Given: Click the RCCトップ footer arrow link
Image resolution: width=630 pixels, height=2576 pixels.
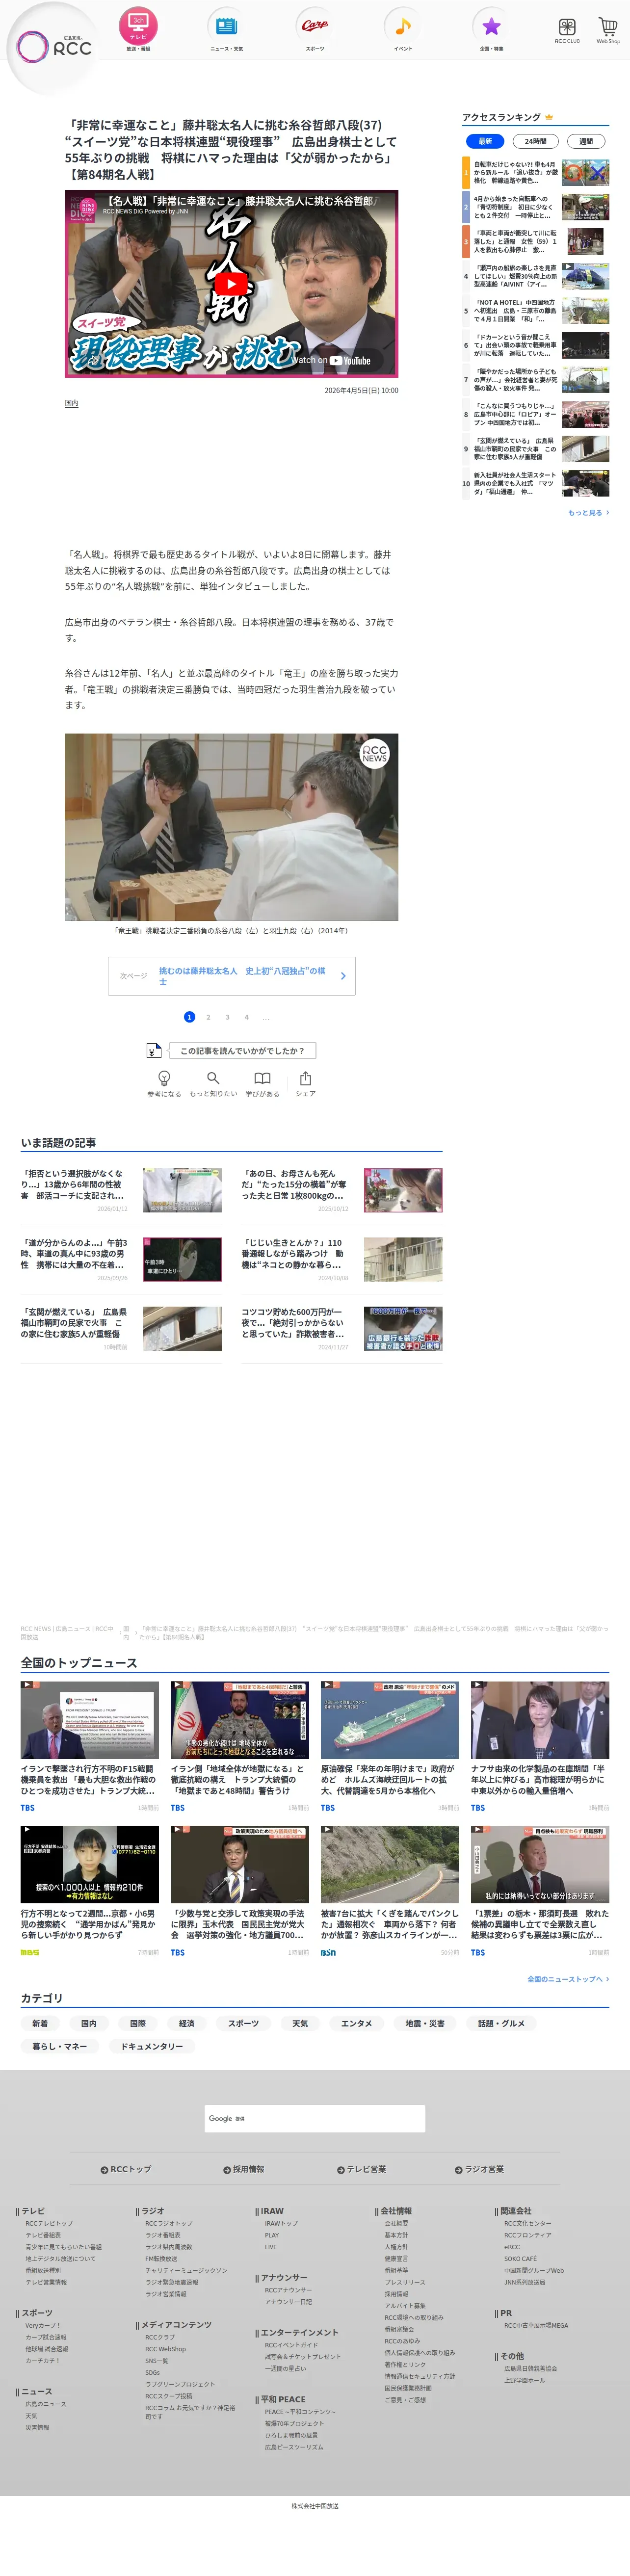Looking at the screenshot, I should point(126,2169).
